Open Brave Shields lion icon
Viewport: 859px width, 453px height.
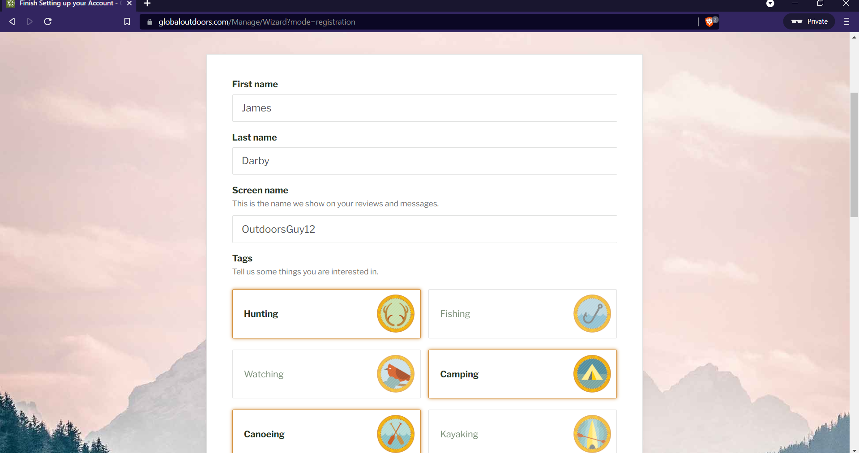[710, 21]
